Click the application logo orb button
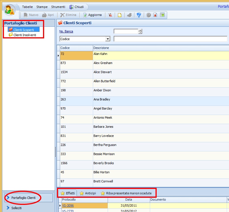229x212 pixels. pyautogui.click(x=10, y=10)
